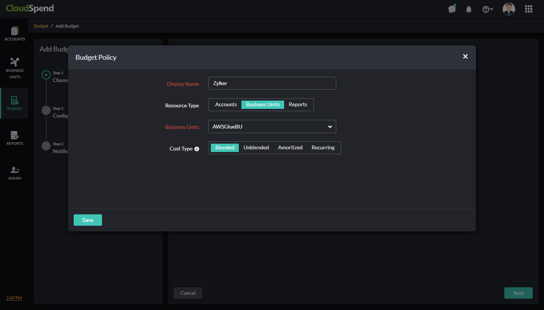Click the Display Name label
The image size is (544, 310).
(183, 84)
